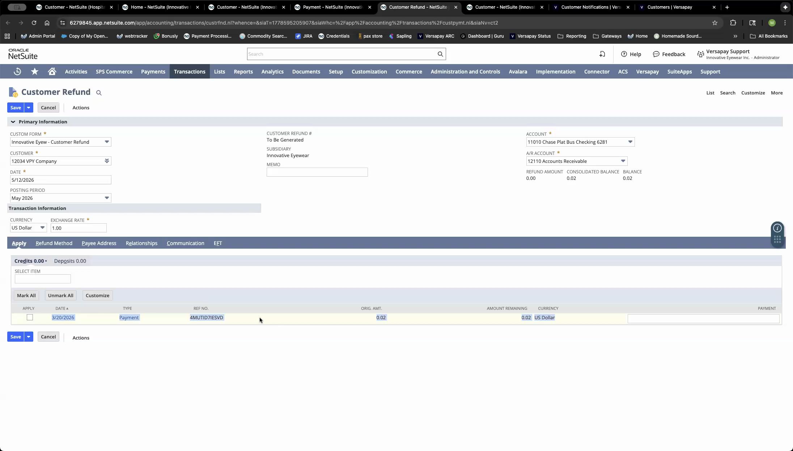Open the 3/20/2026 date link

pyautogui.click(x=63, y=317)
